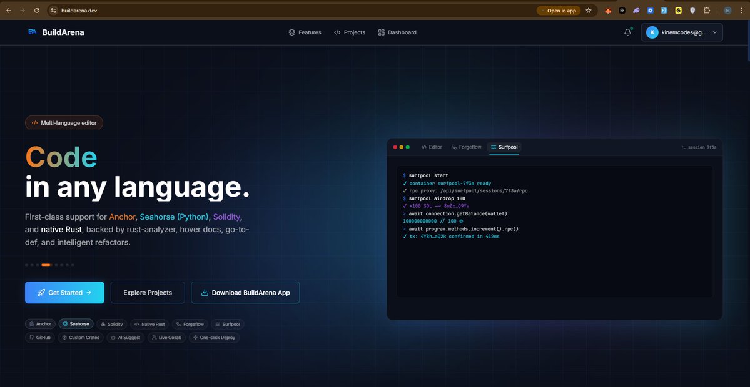Open the Extensions puzzle menu
This screenshot has height=387, width=750.
(706, 11)
